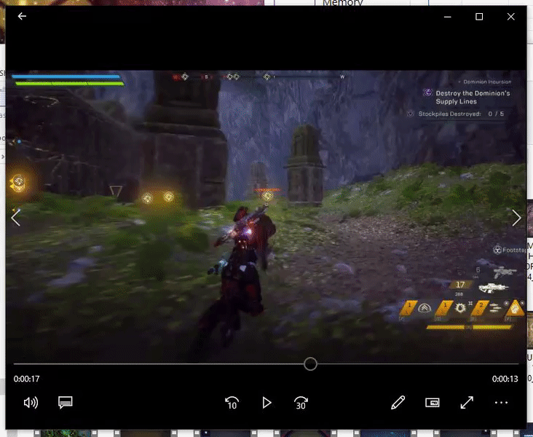
Task: Open the volume control
Action: 31,403
